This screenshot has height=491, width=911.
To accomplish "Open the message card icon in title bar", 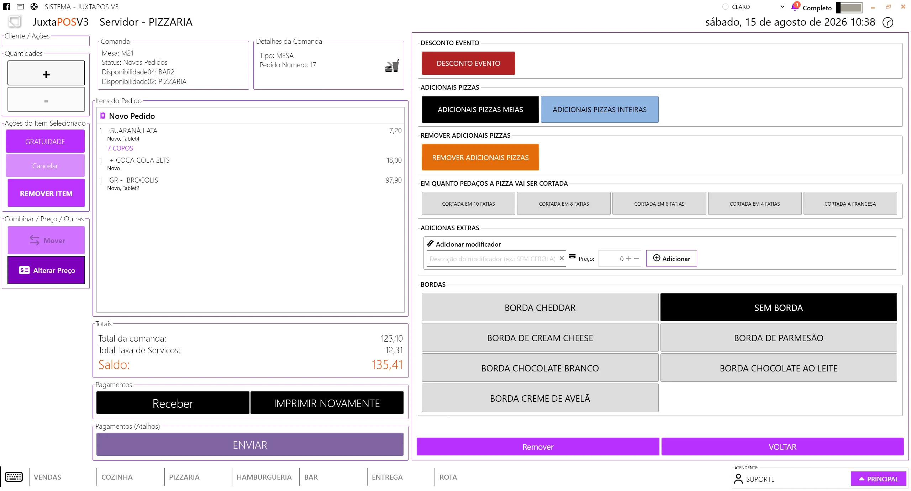I will pos(20,7).
